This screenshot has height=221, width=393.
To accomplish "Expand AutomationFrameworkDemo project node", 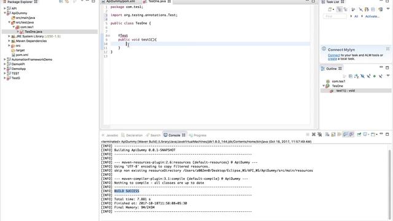I will pyautogui.click(x=5, y=60).
